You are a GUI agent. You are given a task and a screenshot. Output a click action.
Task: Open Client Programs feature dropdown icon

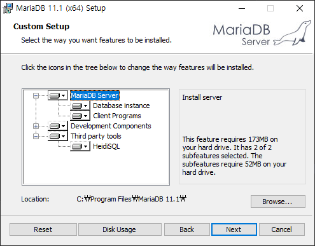[80, 116]
